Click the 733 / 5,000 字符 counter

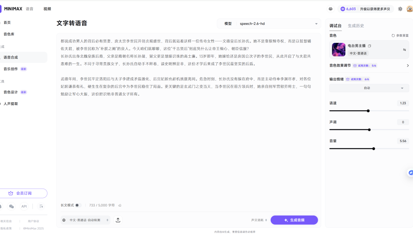tap(102, 205)
